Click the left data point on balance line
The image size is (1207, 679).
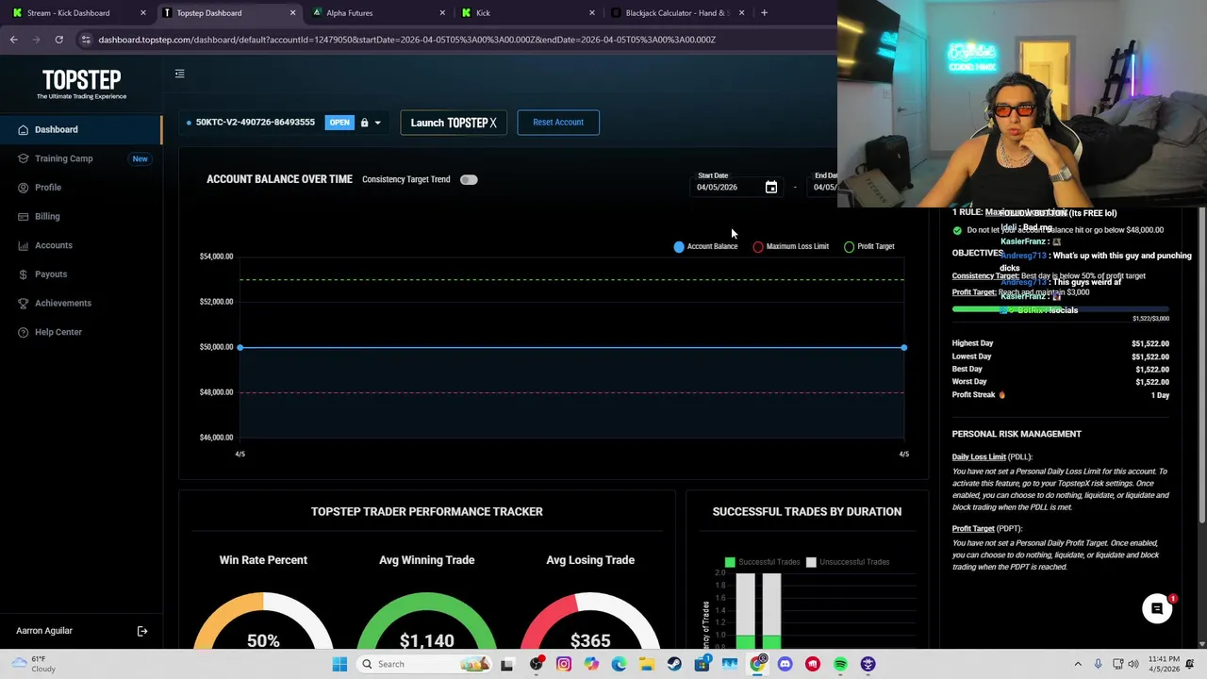point(240,348)
